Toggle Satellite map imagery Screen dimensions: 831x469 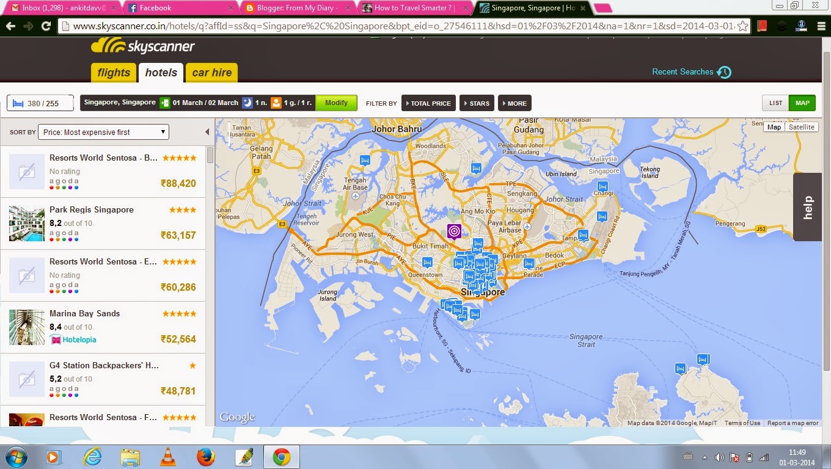click(801, 127)
